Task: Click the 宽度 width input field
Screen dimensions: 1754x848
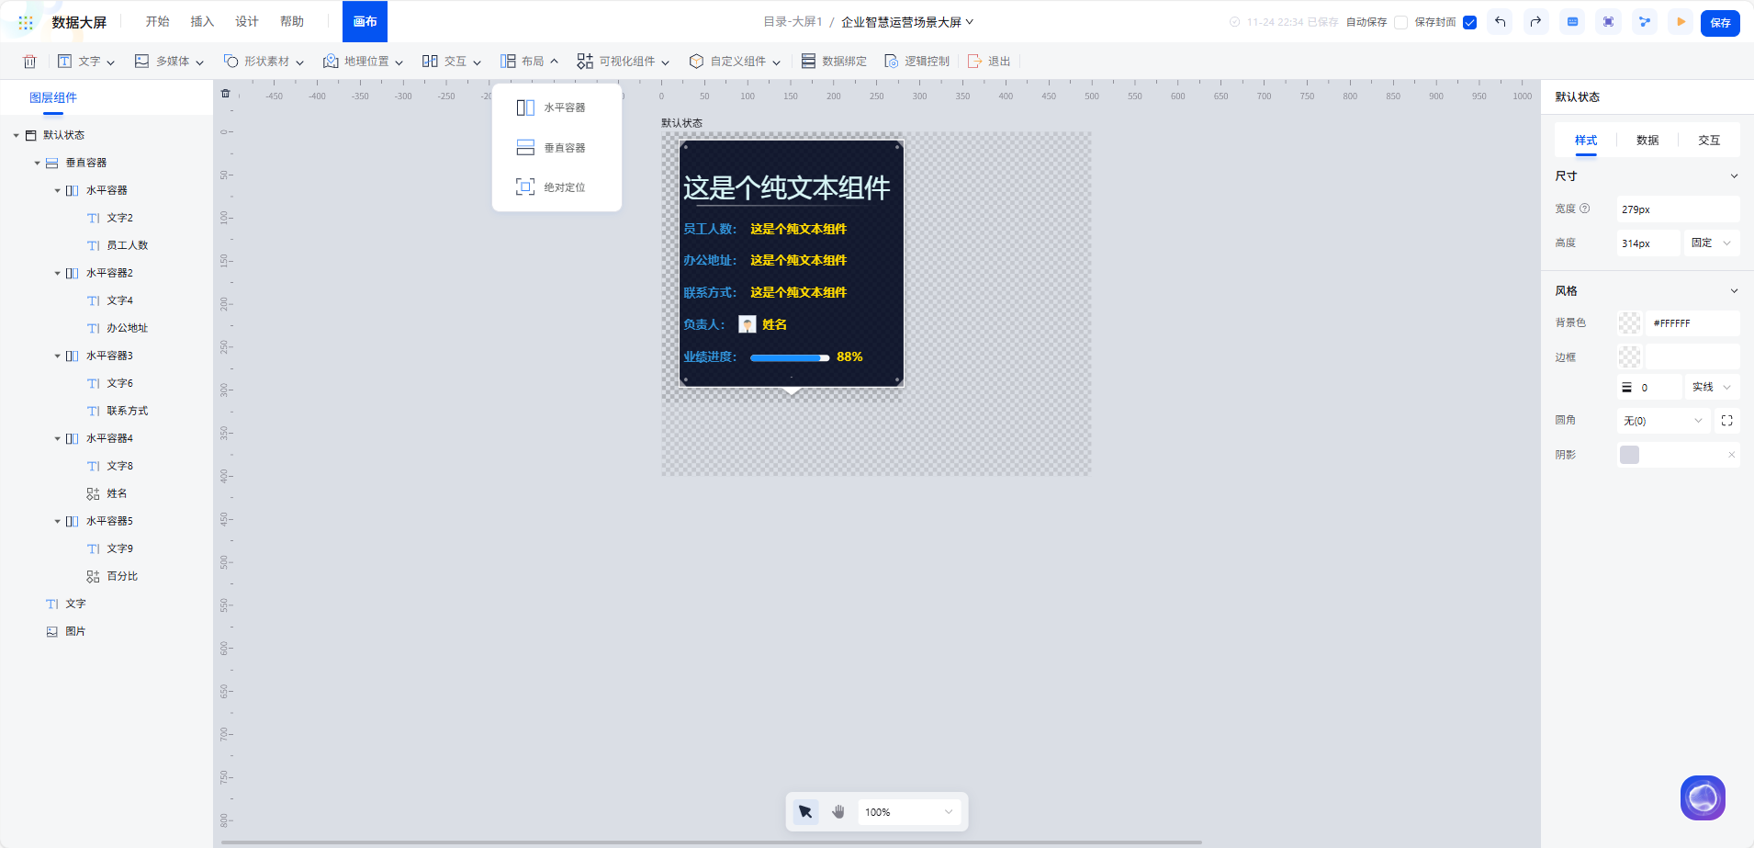Action: tap(1677, 209)
